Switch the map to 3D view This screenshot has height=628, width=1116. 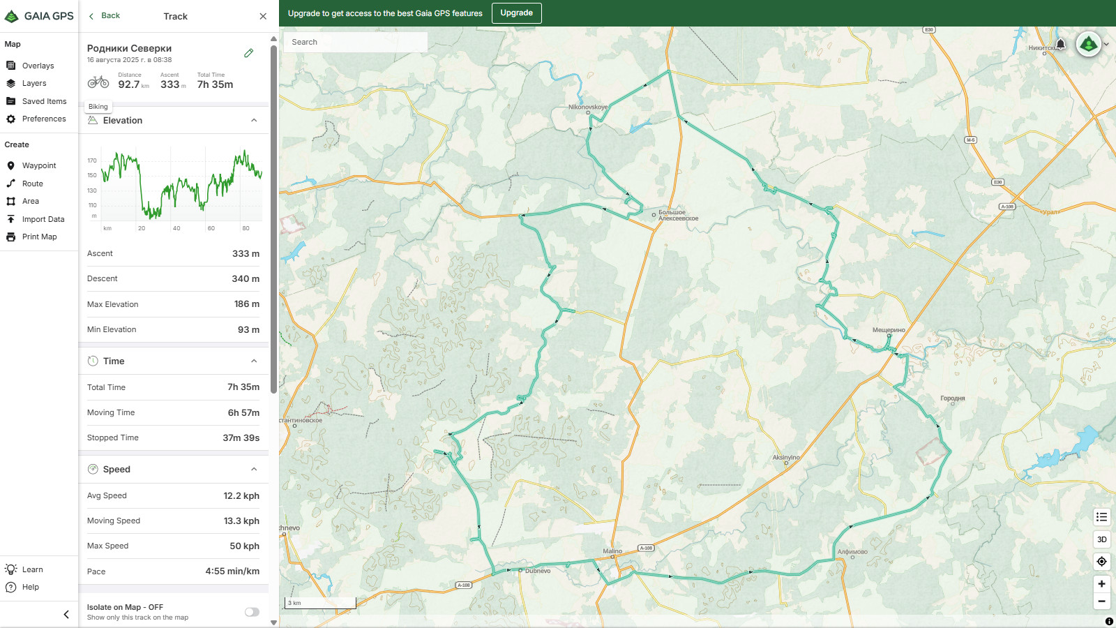[1102, 539]
